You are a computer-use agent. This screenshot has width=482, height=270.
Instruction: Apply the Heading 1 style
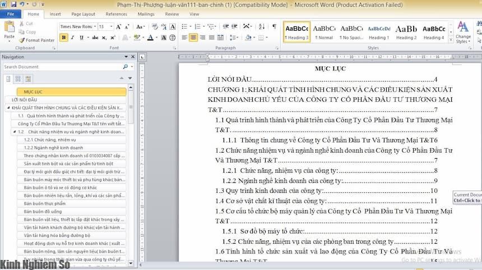click(379, 32)
